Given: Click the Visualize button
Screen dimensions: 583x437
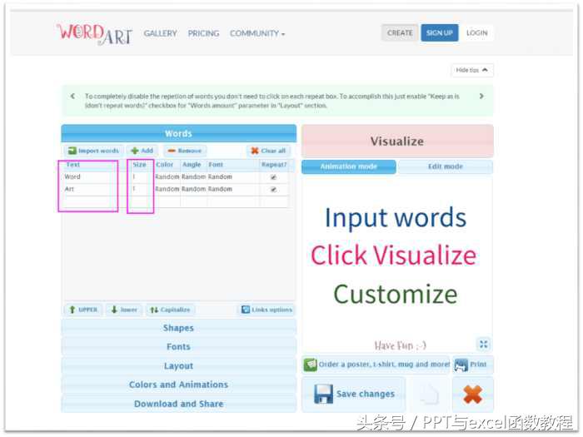Looking at the screenshot, I should (397, 142).
